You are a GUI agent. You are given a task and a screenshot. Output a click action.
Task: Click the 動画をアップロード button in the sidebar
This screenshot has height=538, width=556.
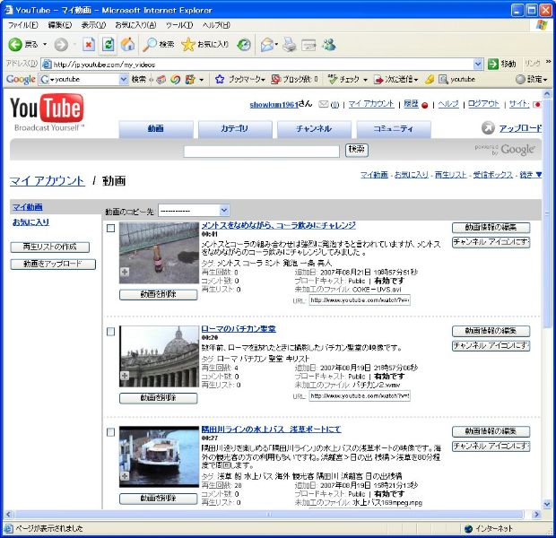52,264
